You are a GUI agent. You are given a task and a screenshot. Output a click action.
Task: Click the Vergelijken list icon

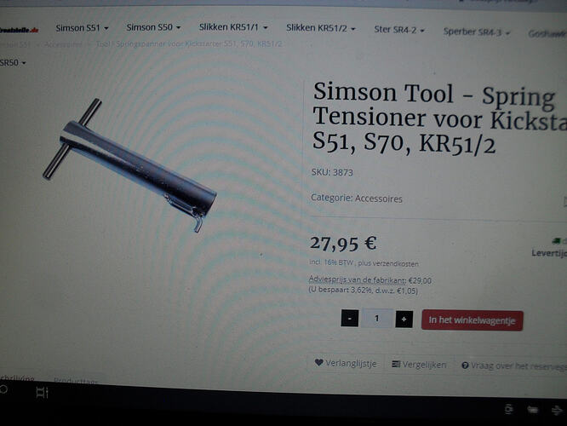396,364
